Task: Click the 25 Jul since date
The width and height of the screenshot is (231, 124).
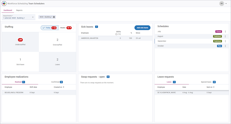Action: coord(138,38)
